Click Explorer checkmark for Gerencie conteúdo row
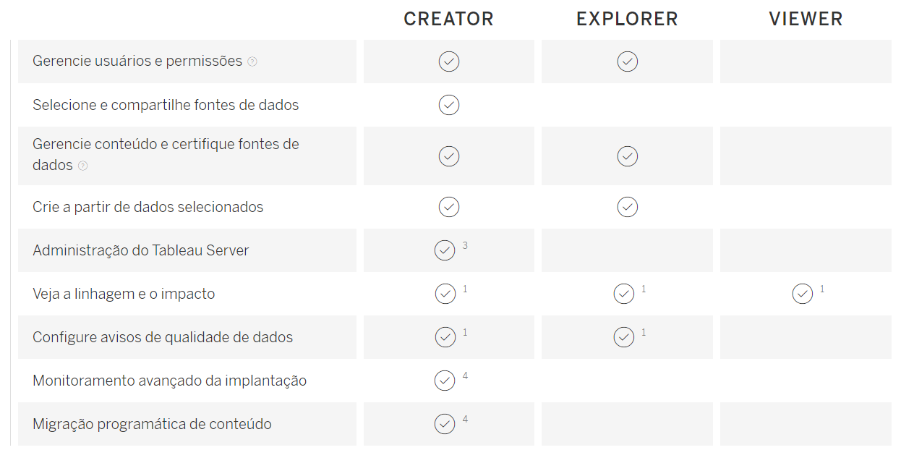 628,156
